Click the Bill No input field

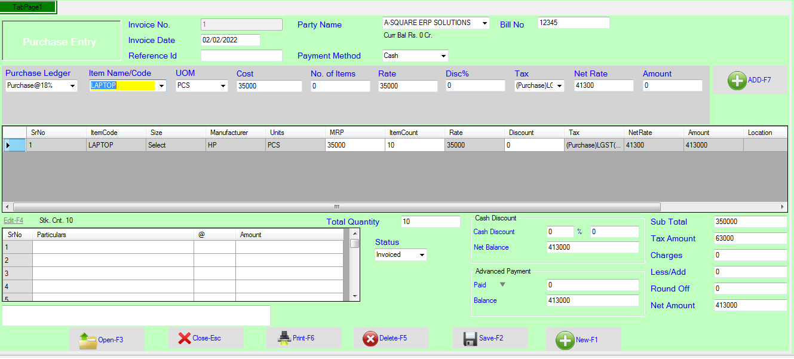(x=573, y=23)
